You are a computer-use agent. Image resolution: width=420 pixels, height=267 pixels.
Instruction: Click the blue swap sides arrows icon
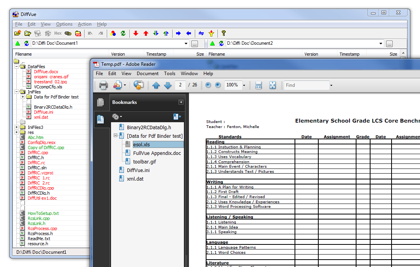coord(201,33)
